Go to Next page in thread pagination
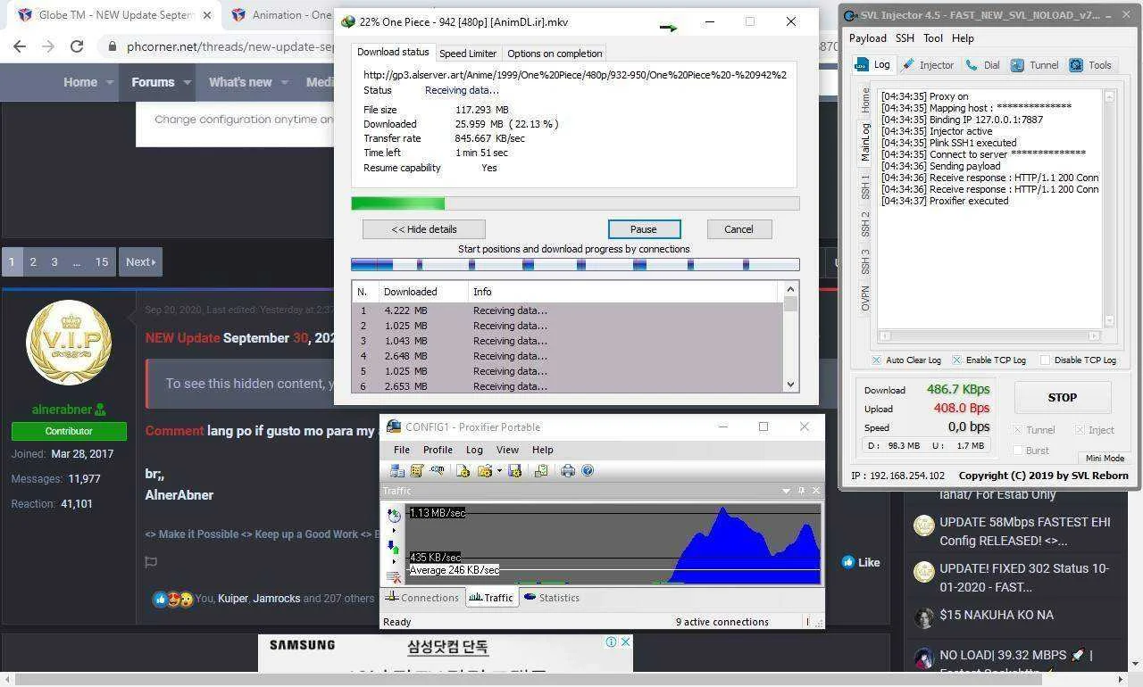Screen dimensions: 1143x687 (140, 262)
